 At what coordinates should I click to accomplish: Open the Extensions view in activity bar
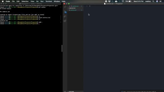[x=65, y=21]
